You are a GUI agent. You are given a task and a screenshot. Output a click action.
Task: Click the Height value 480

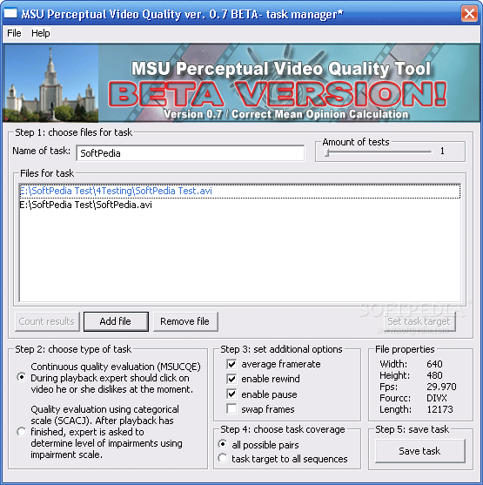point(434,375)
